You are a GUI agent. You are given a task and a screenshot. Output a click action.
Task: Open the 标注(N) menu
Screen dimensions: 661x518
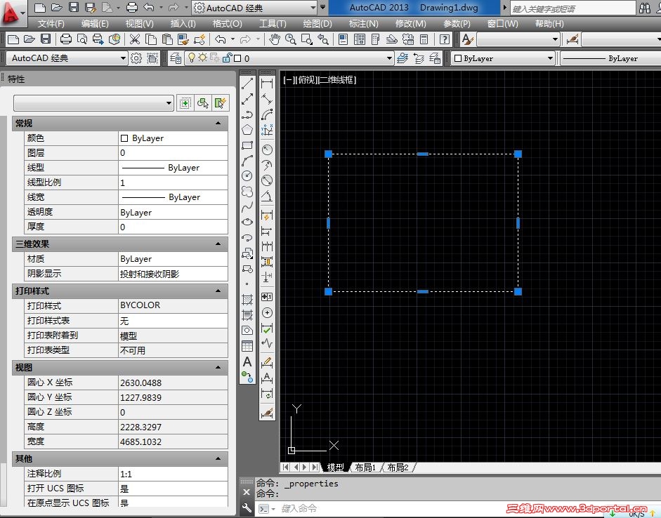tap(363, 24)
